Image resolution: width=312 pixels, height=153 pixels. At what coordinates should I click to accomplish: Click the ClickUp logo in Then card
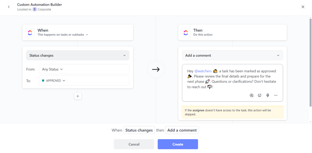click(185, 33)
